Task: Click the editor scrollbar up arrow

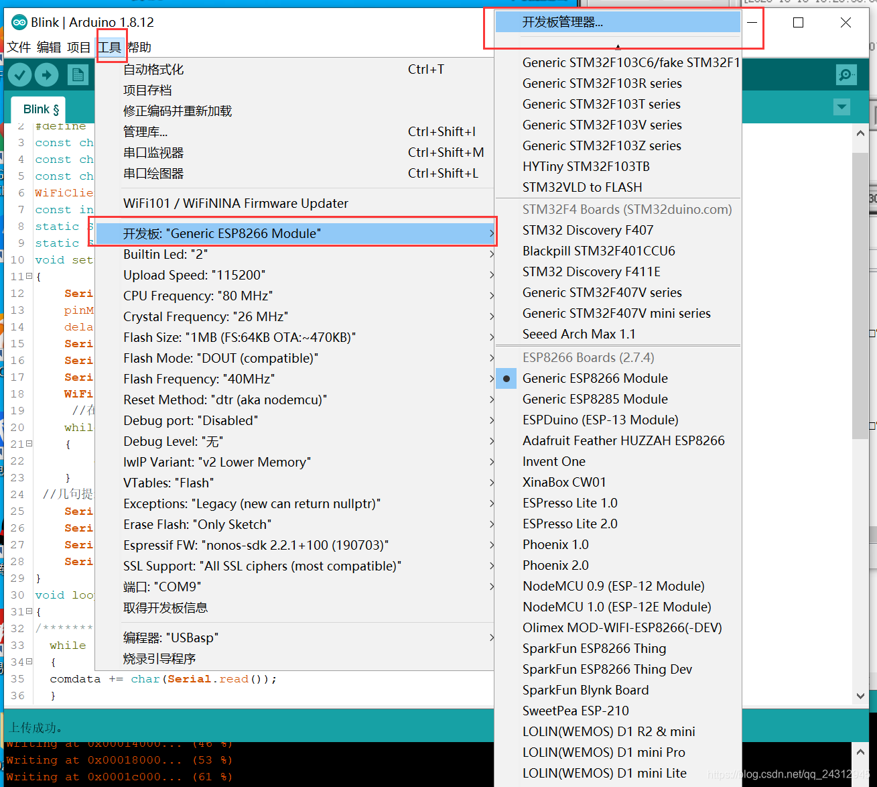Action: coord(860,133)
